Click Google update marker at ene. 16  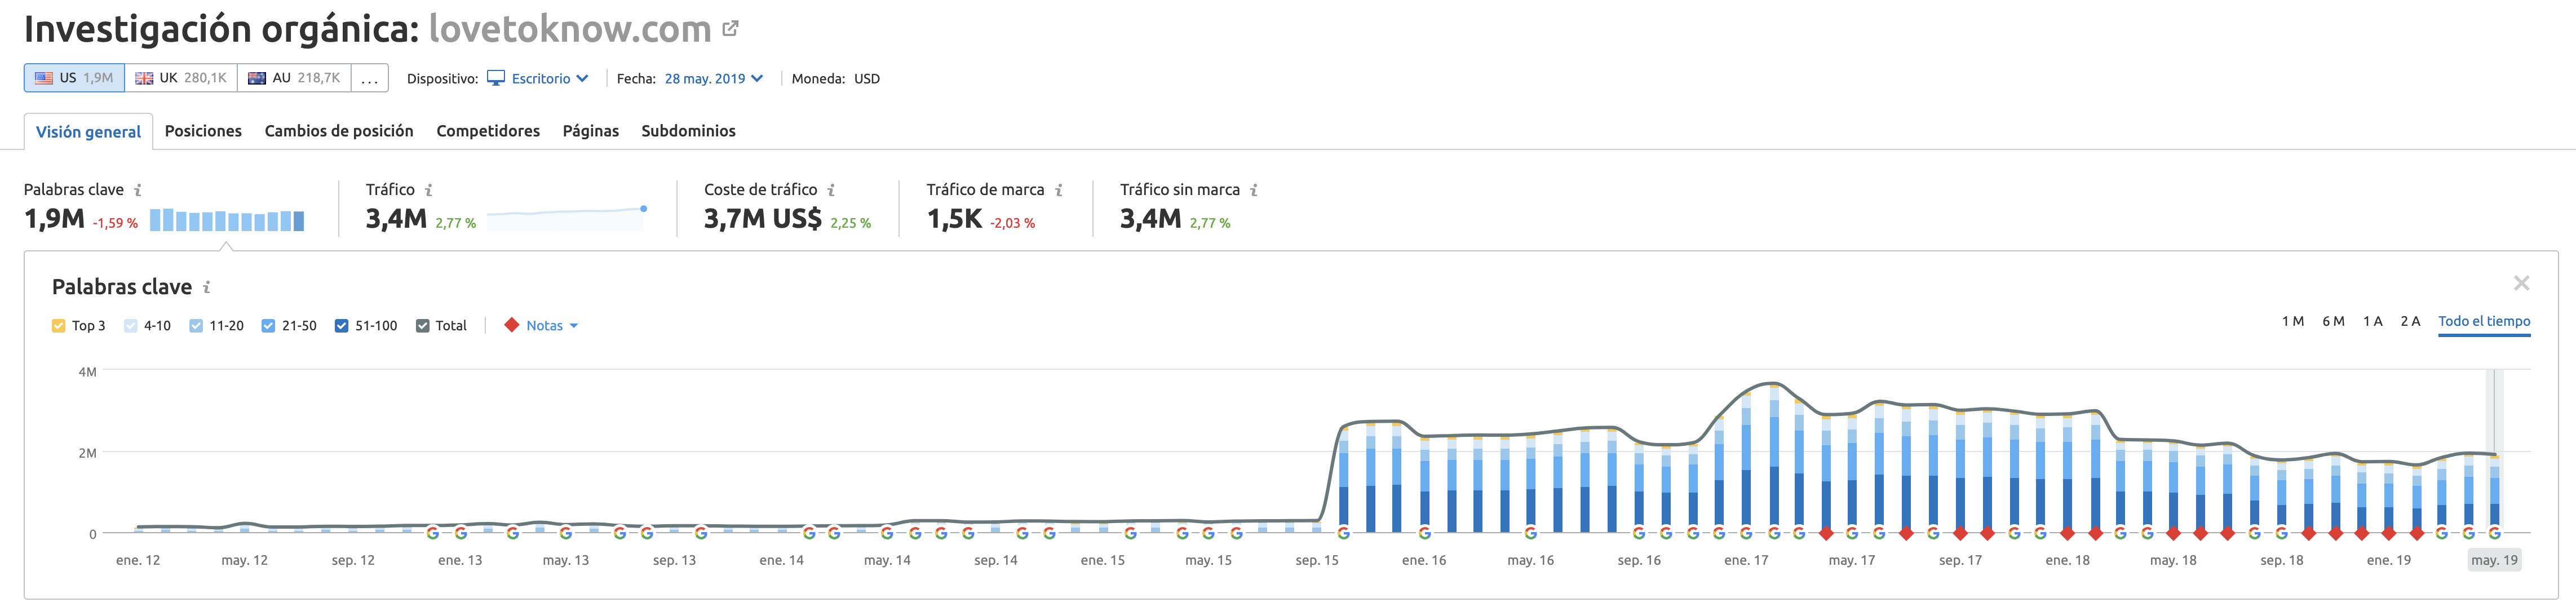(1424, 533)
